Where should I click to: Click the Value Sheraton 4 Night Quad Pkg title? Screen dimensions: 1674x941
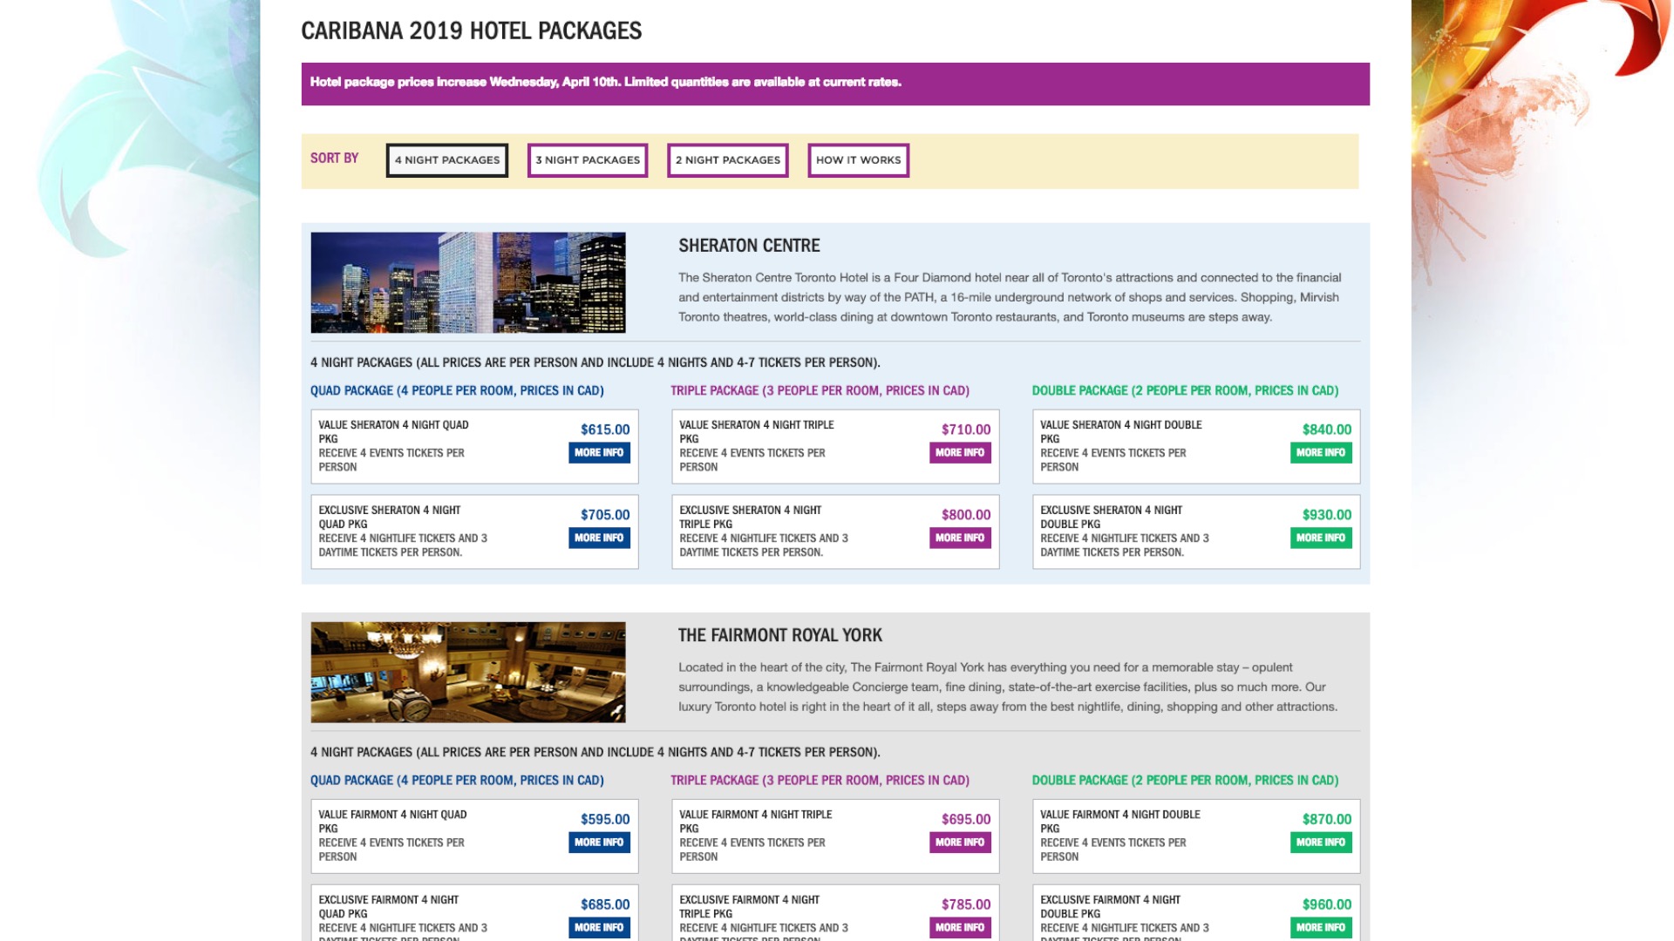pos(393,432)
